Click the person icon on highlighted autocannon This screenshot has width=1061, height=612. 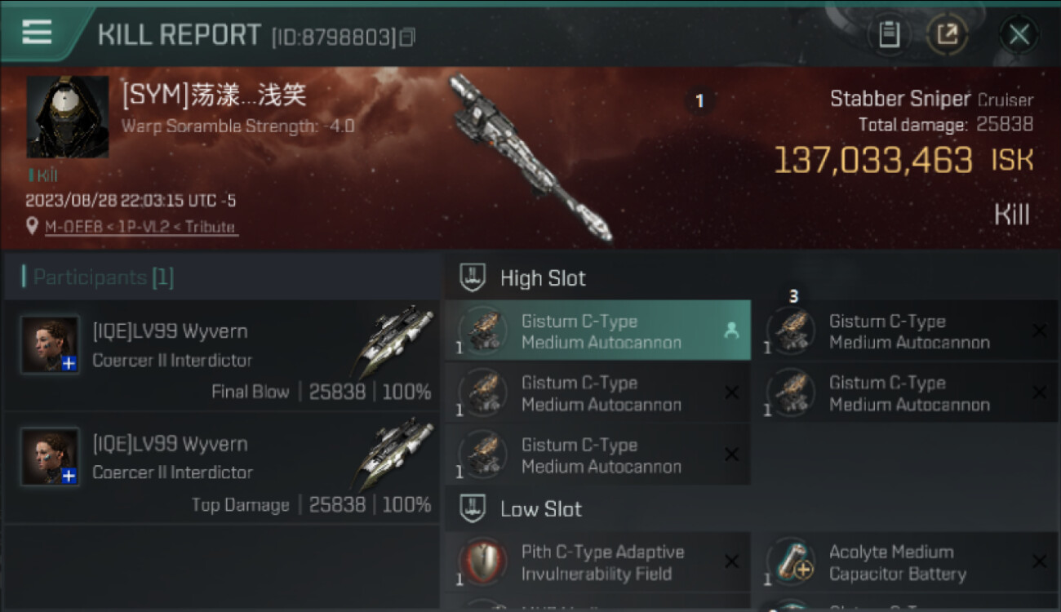click(731, 330)
